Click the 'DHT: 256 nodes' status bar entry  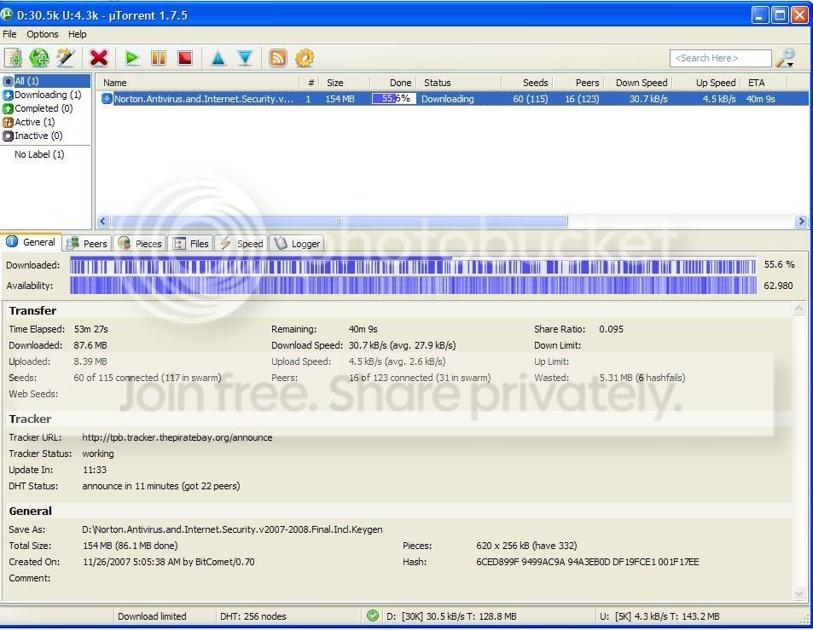253,616
